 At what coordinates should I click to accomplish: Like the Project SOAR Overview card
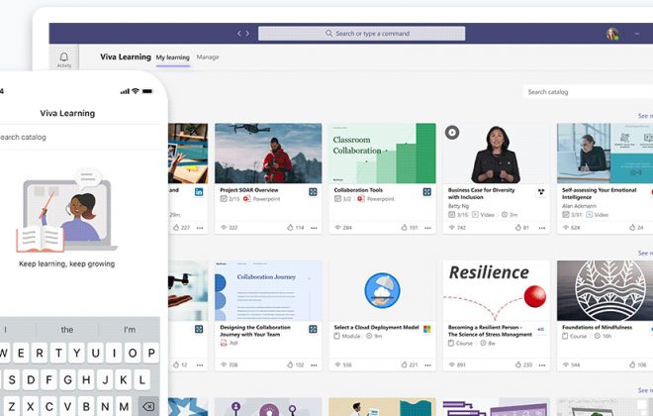[x=290, y=227]
